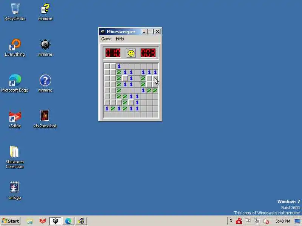Select the Microsoft Edge desktop shortcut

(15, 83)
